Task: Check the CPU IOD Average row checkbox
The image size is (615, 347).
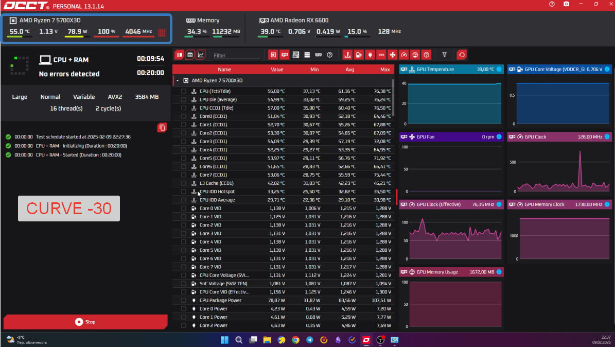Action: click(183, 200)
